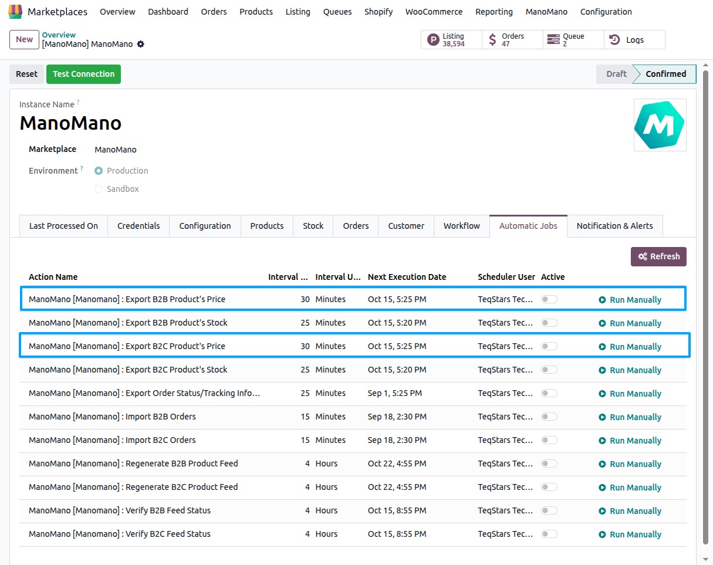
Task: Toggle Active for Regenerate B2B Product Feed
Action: click(x=549, y=463)
